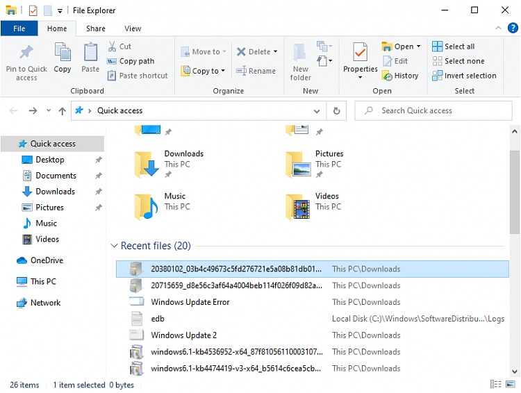Click the Up one level arrow
Image resolution: width=521 pixels, height=393 pixels.
tap(62, 111)
